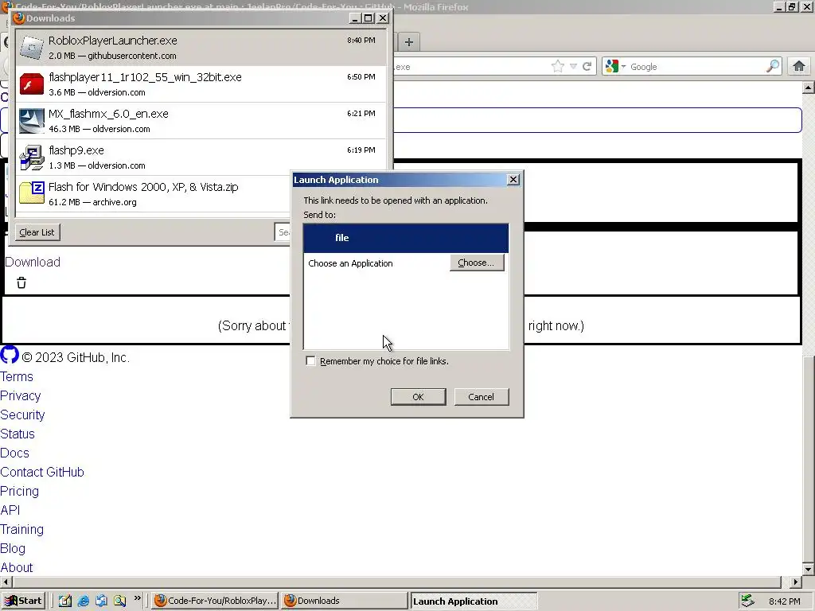Click the red Flash Player installer icon
This screenshot has width=815, height=611.
coord(32,84)
